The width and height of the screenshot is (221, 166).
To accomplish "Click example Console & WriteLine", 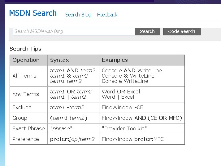I will tap(128, 76).
